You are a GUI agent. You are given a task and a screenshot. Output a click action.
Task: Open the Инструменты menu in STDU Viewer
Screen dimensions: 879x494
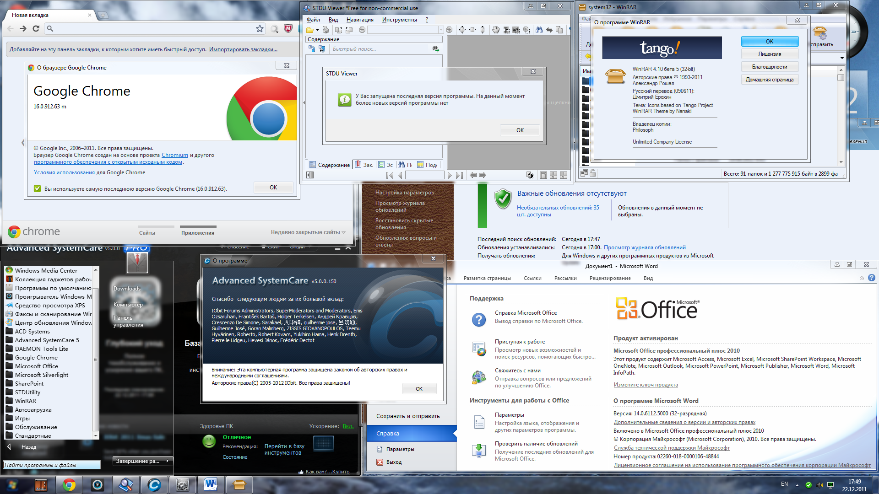point(400,20)
